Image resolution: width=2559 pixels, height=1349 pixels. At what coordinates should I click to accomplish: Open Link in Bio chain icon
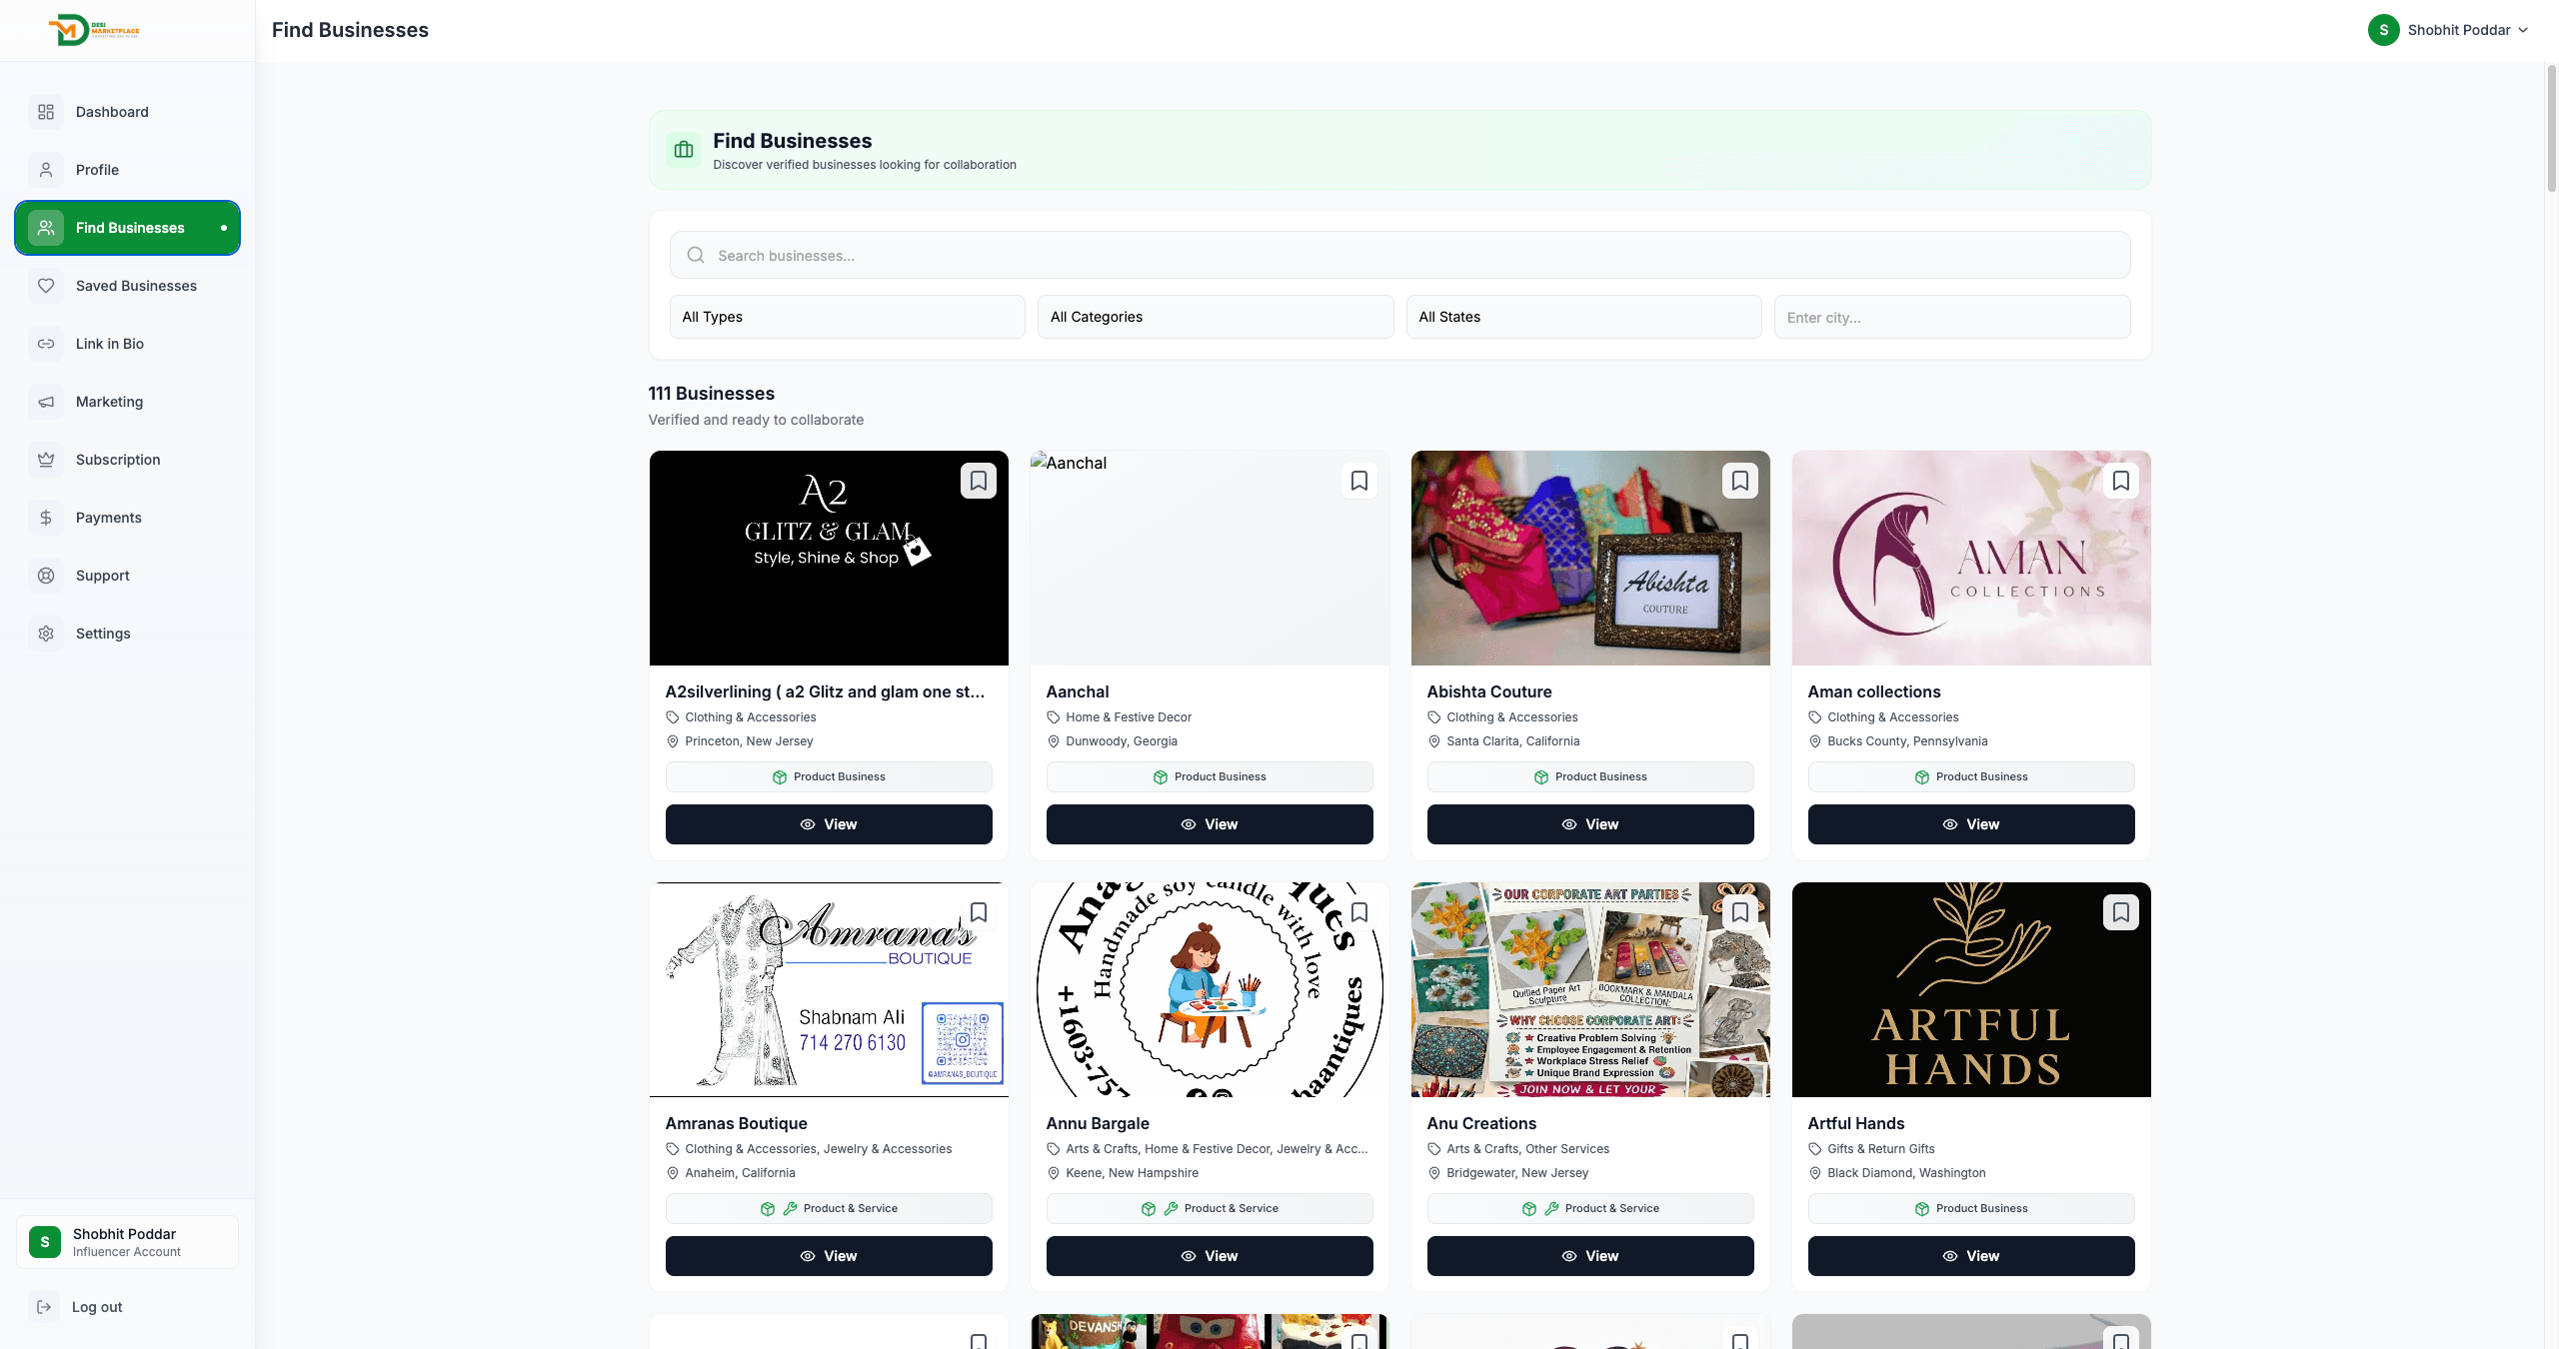point(46,344)
